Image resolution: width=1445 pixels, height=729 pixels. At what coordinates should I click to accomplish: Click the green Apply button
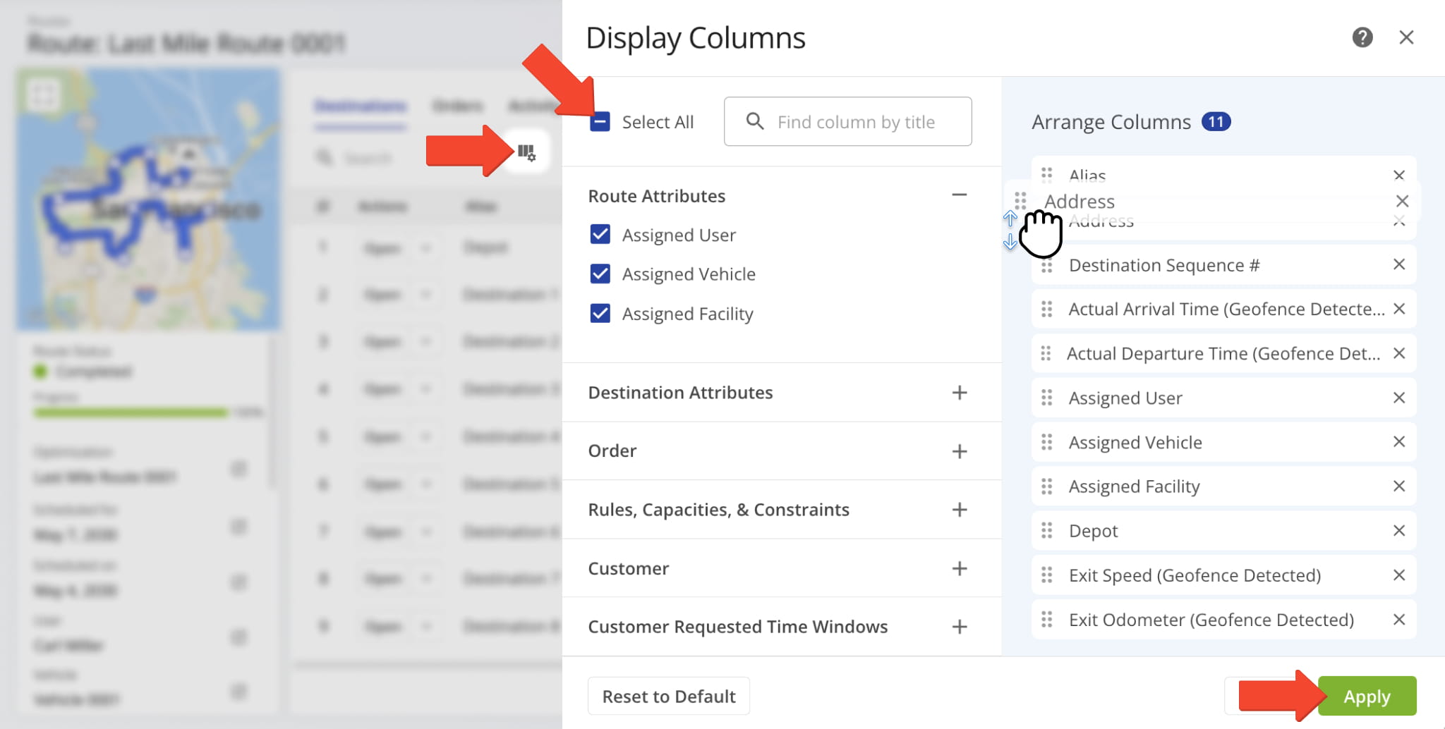click(1367, 697)
